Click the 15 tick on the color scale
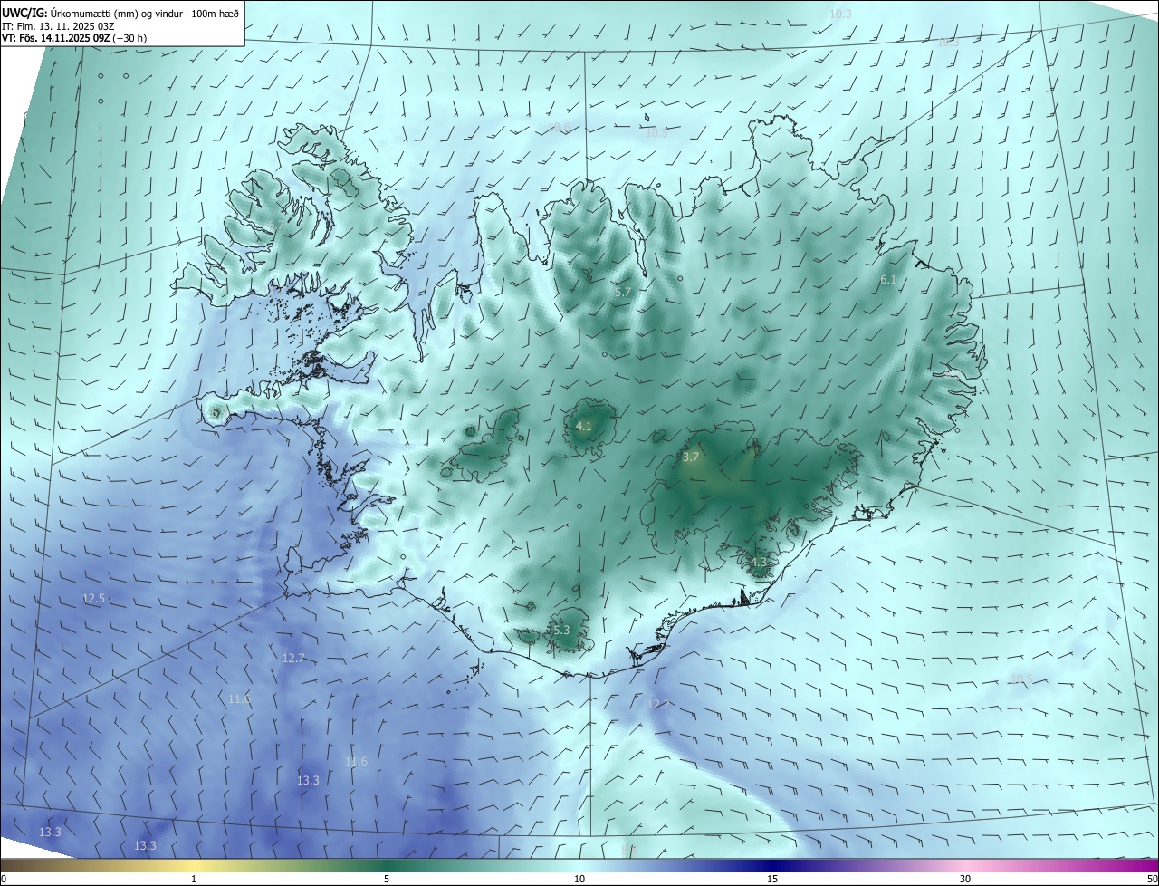This screenshot has height=886, width=1159. 772,879
